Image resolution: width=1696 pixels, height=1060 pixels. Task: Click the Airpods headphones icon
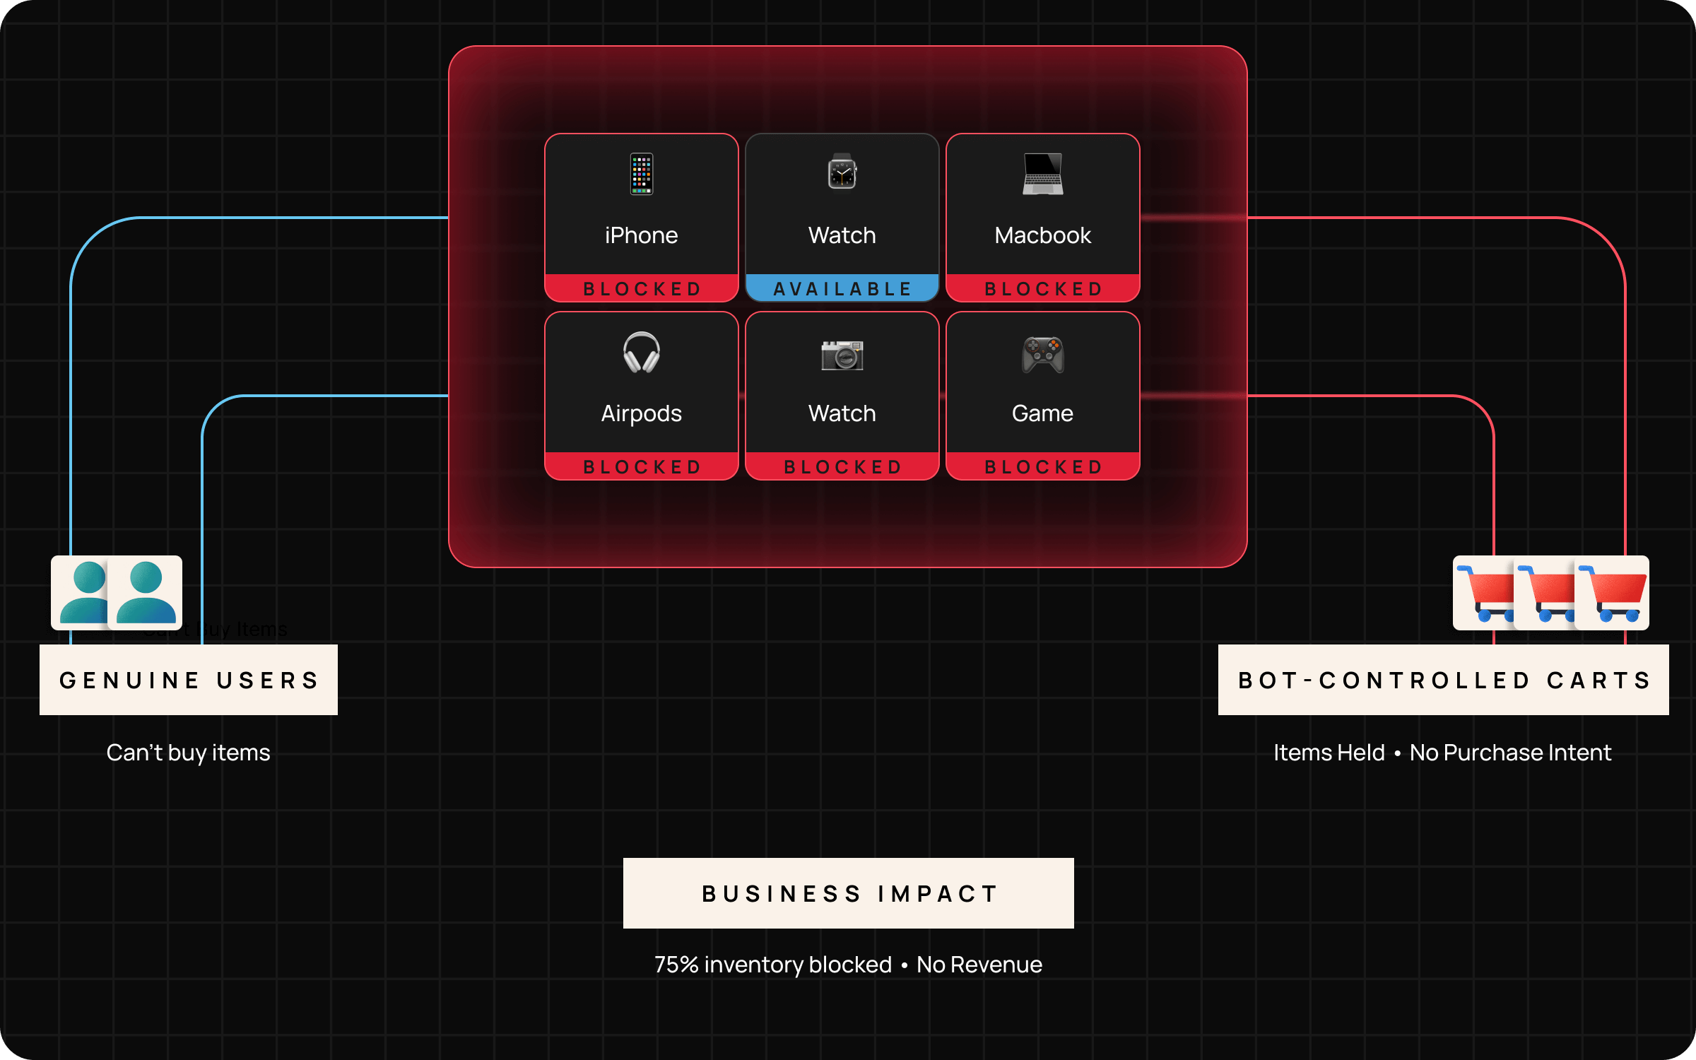(x=641, y=353)
